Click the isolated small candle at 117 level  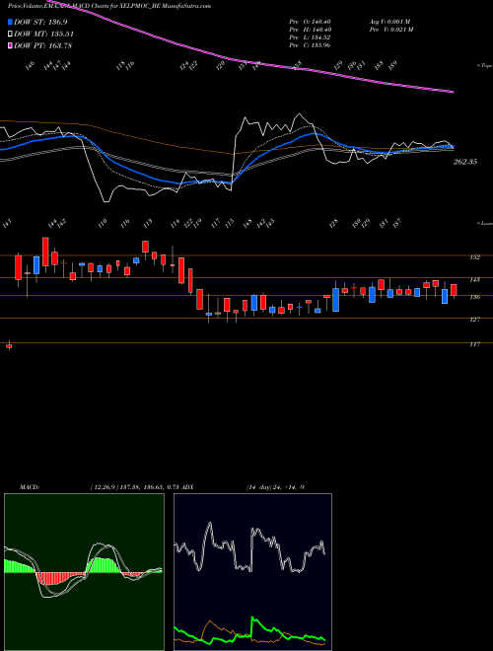pos(9,346)
